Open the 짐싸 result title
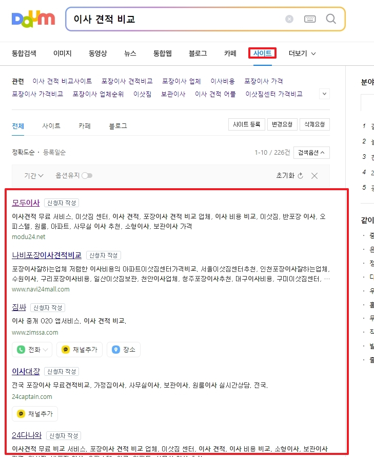Screen dimensions: 374x457 click(x=19, y=307)
